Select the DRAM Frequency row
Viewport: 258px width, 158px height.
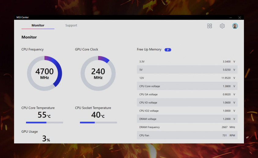187,127
